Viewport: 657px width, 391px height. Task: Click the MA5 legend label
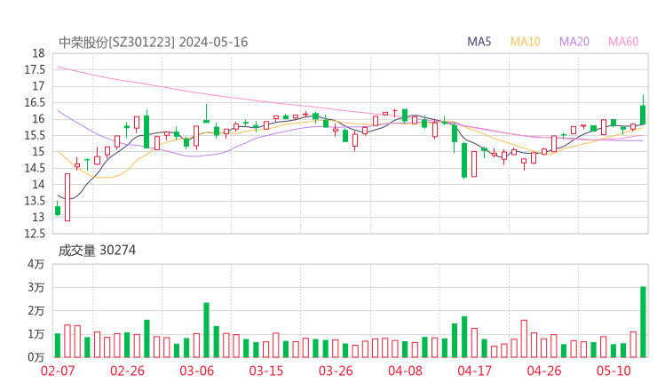point(479,42)
